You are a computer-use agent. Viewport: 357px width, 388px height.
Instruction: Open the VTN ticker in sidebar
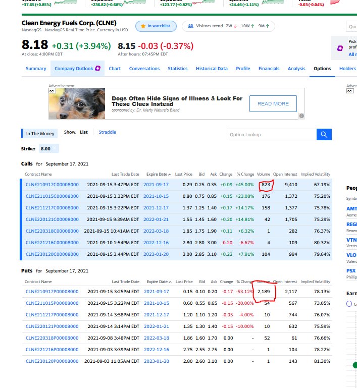pyautogui.click(x=351, y=240)
